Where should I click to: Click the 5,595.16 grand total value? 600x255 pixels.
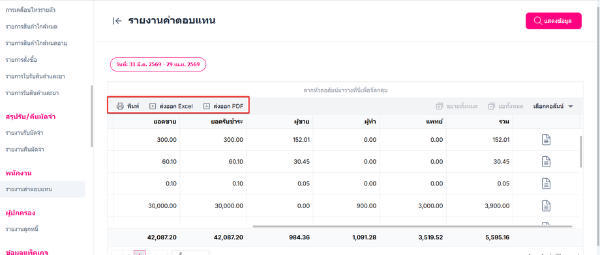point(497,237)
